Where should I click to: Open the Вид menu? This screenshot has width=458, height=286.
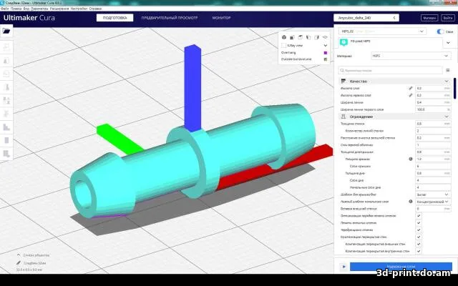pos(26,9)
